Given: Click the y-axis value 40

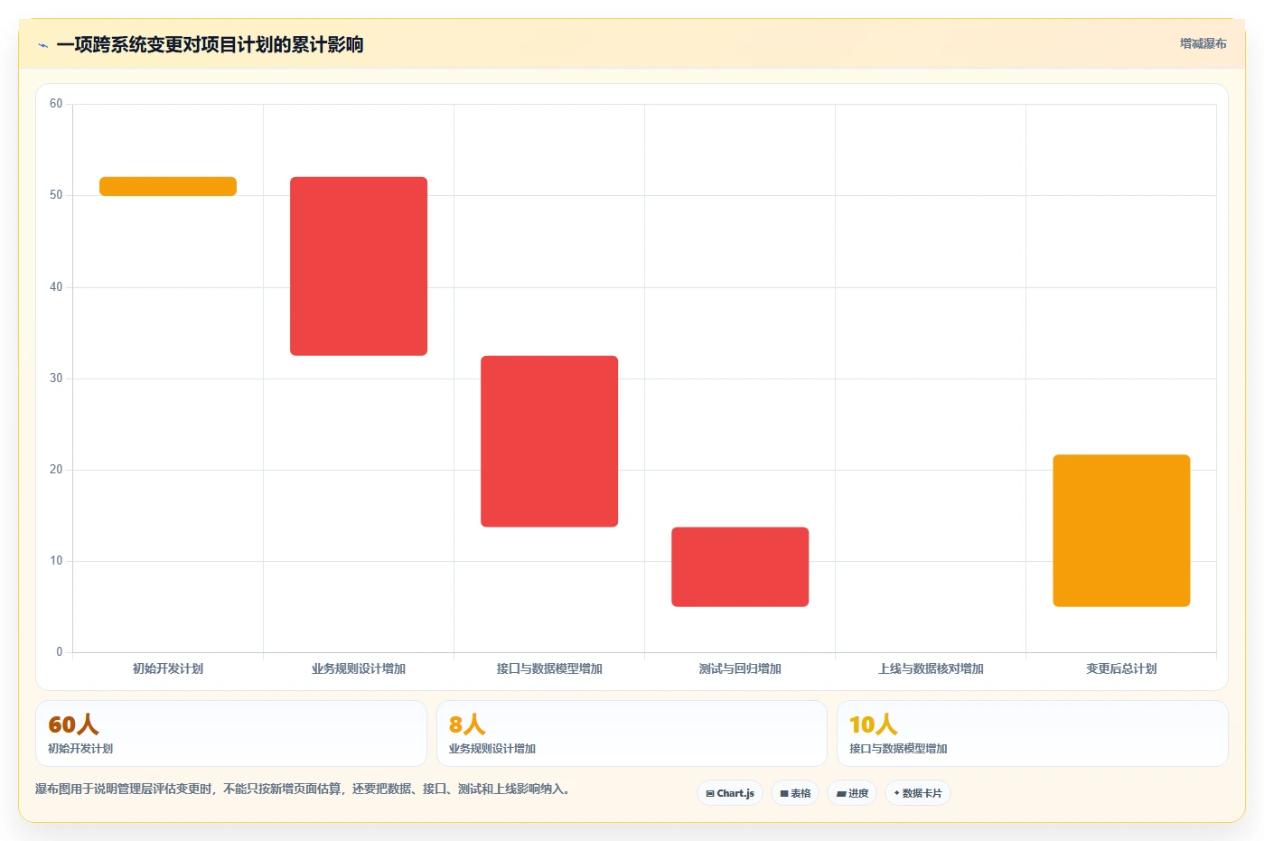Looking at the screenshot, I should (x=56, y=287).
